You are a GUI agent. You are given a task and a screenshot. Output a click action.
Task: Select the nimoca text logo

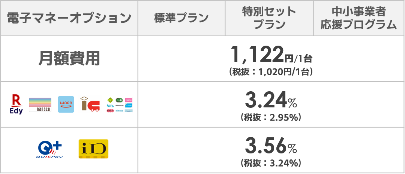click(119, 111)
